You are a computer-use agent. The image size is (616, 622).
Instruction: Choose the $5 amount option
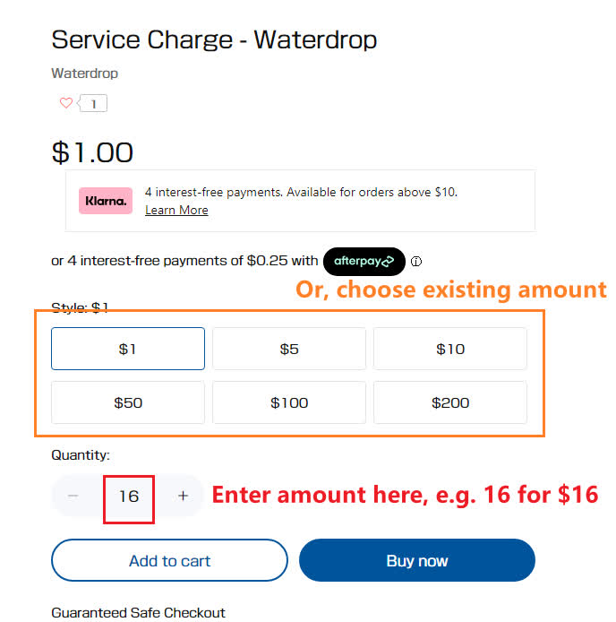pyautogui.click(x=289, y=349)
